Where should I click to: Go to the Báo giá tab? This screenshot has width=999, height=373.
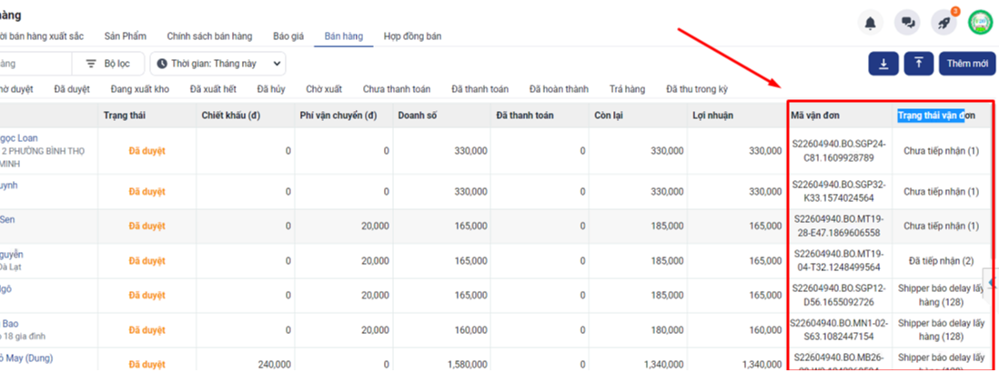click(288, 36)
